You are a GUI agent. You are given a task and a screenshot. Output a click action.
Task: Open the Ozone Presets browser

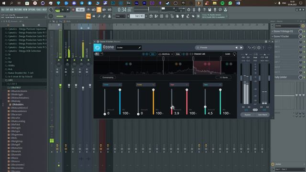click(215, 48)
